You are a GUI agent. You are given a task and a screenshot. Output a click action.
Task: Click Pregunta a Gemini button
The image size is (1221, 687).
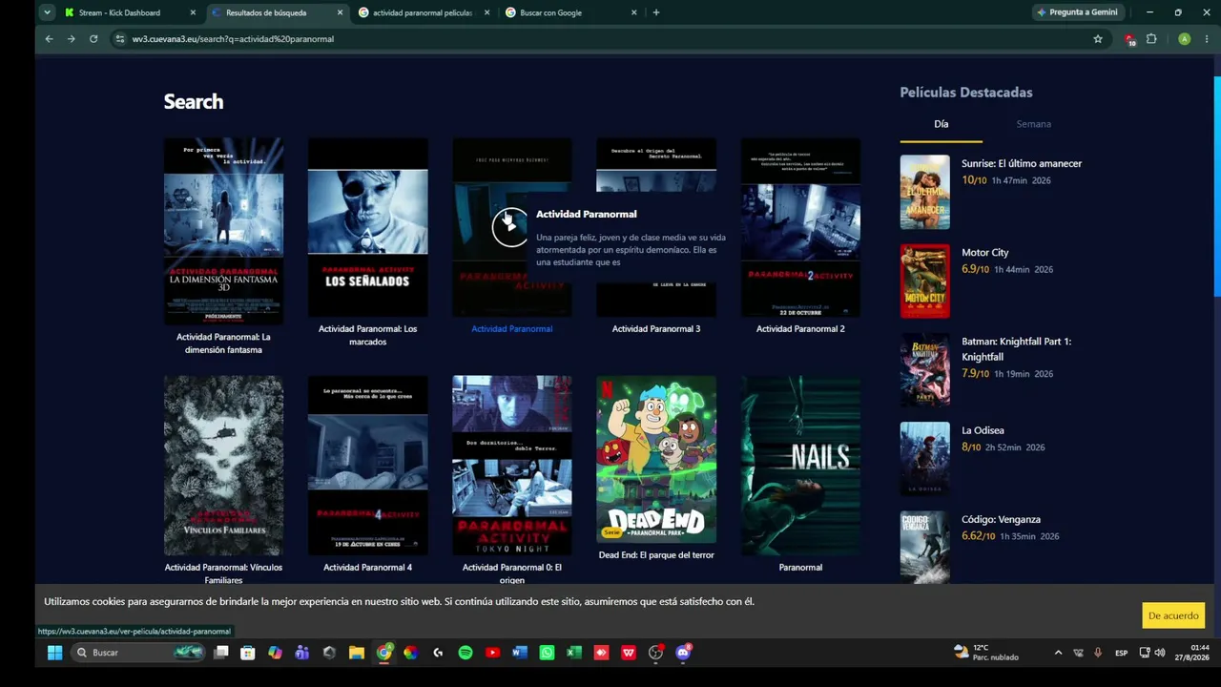[1076, 12]
